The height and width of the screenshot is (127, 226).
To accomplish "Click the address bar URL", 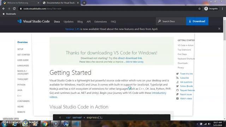I will click(42, 8).
